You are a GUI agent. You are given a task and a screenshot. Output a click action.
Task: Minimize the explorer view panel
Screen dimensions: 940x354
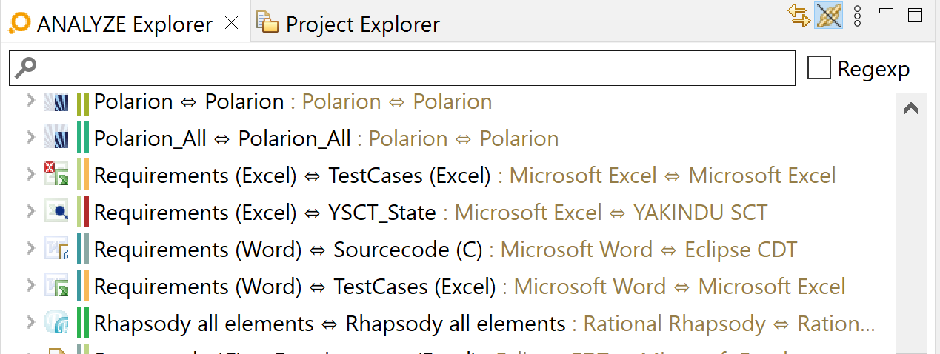[x=887, y=11]
